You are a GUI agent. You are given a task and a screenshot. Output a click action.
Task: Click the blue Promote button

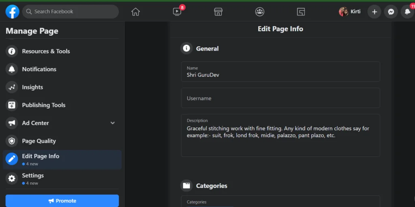tap(62, 201)
